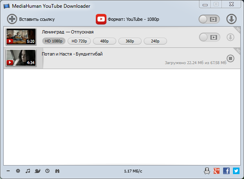Click the Загружено 22.24 МБ status text
The width and height of the screenshot is (244, 179).
[x=196, y=63]
